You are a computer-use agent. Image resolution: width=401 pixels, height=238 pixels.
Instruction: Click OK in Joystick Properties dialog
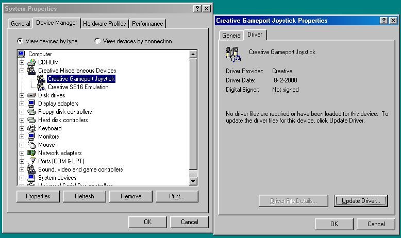click(334, 224)
